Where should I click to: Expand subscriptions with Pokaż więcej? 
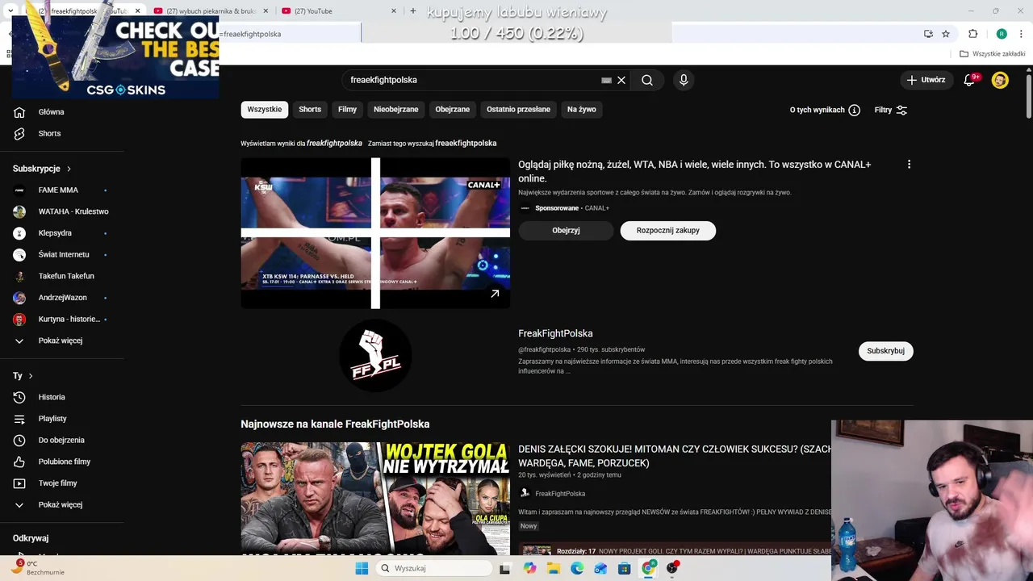(x=62, y=341)
